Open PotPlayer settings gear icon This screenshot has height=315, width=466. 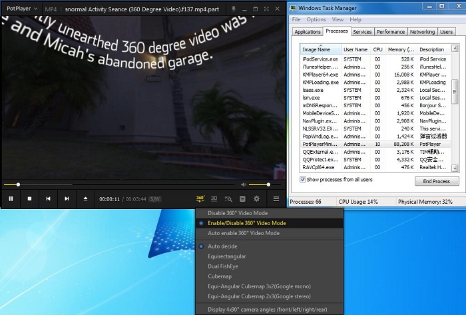tap(257, 199)
